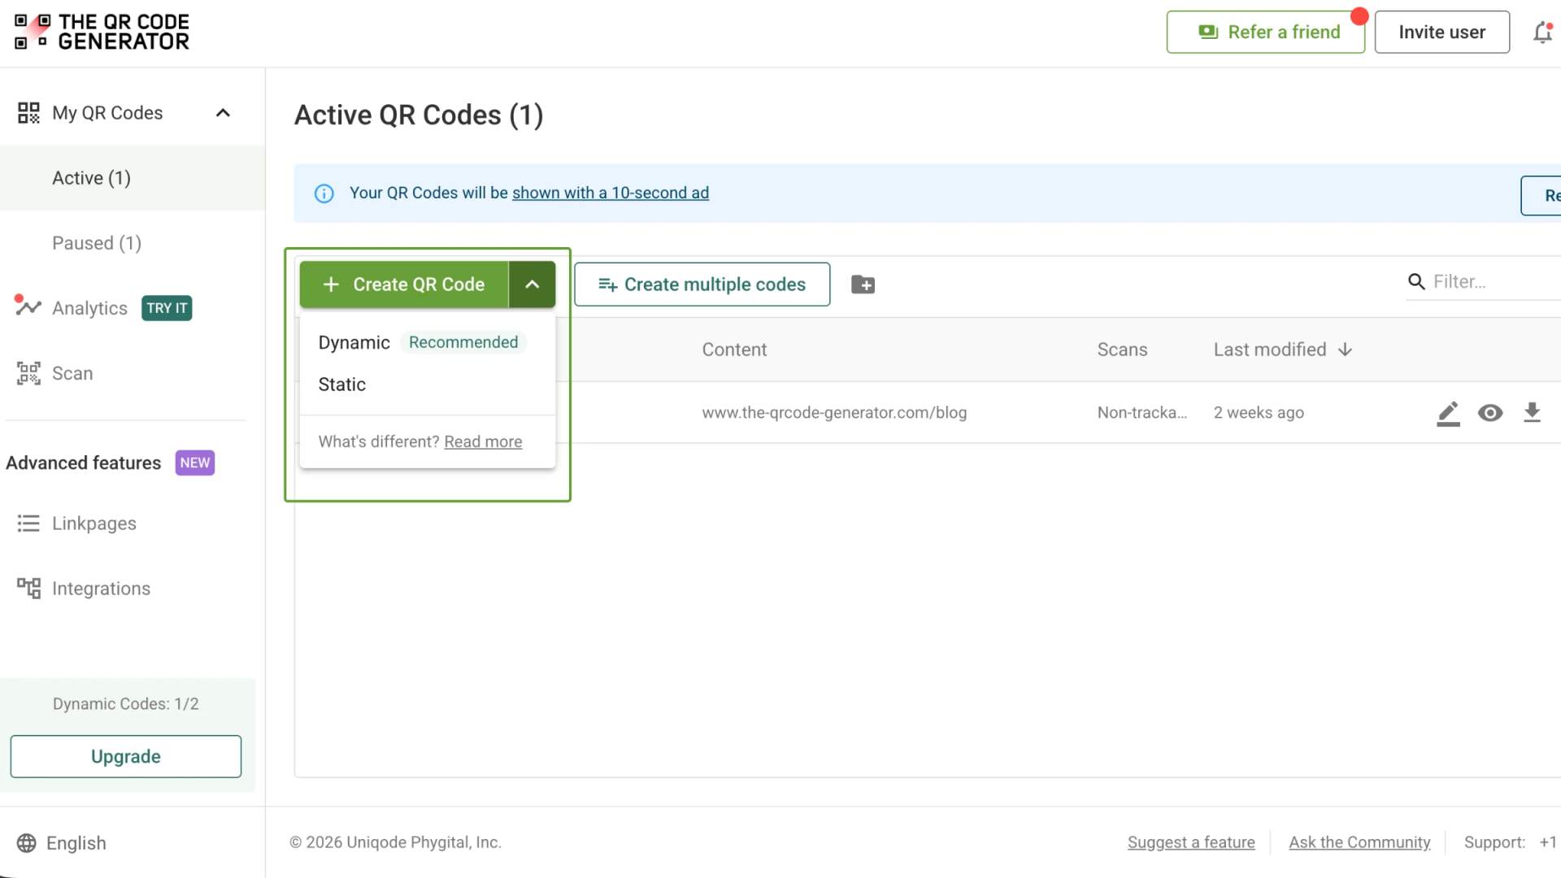1561x878 pixels.
Task: Click the '2 weeks ago' cell
Action: (1259, 412)
